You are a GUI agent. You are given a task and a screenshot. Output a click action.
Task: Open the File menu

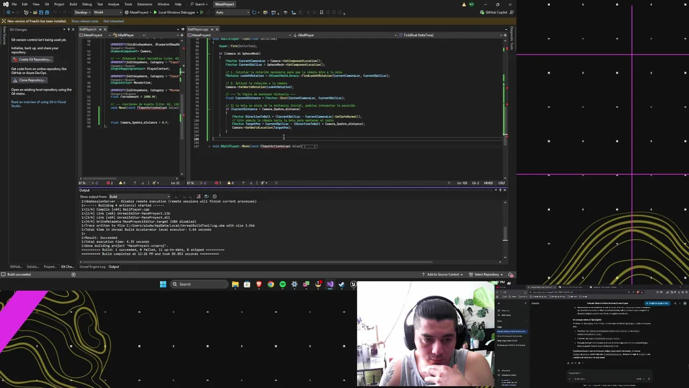(14, 4)
